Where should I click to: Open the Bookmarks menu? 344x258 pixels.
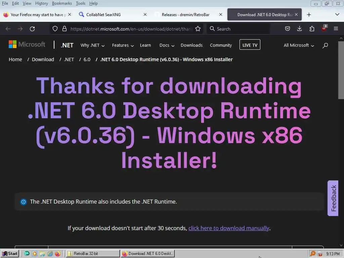pyautogui.click(x=62, y=3)
